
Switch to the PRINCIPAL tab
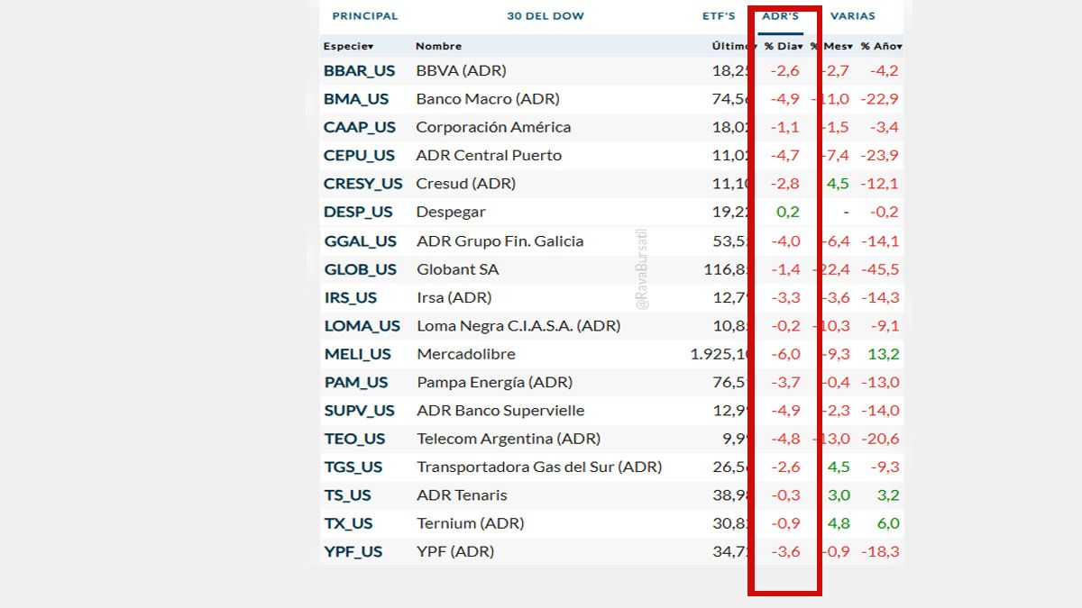[364, 15]
